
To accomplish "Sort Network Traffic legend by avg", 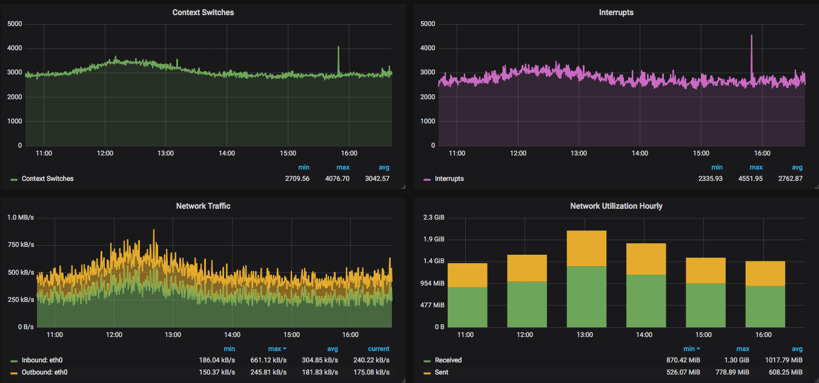I will (x=332, y=349).
